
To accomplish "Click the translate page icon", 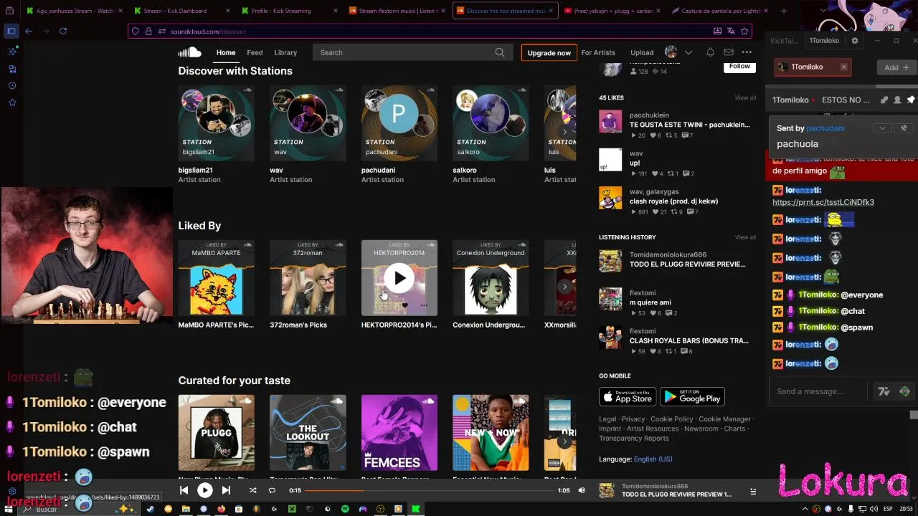I will click(731, 32).
